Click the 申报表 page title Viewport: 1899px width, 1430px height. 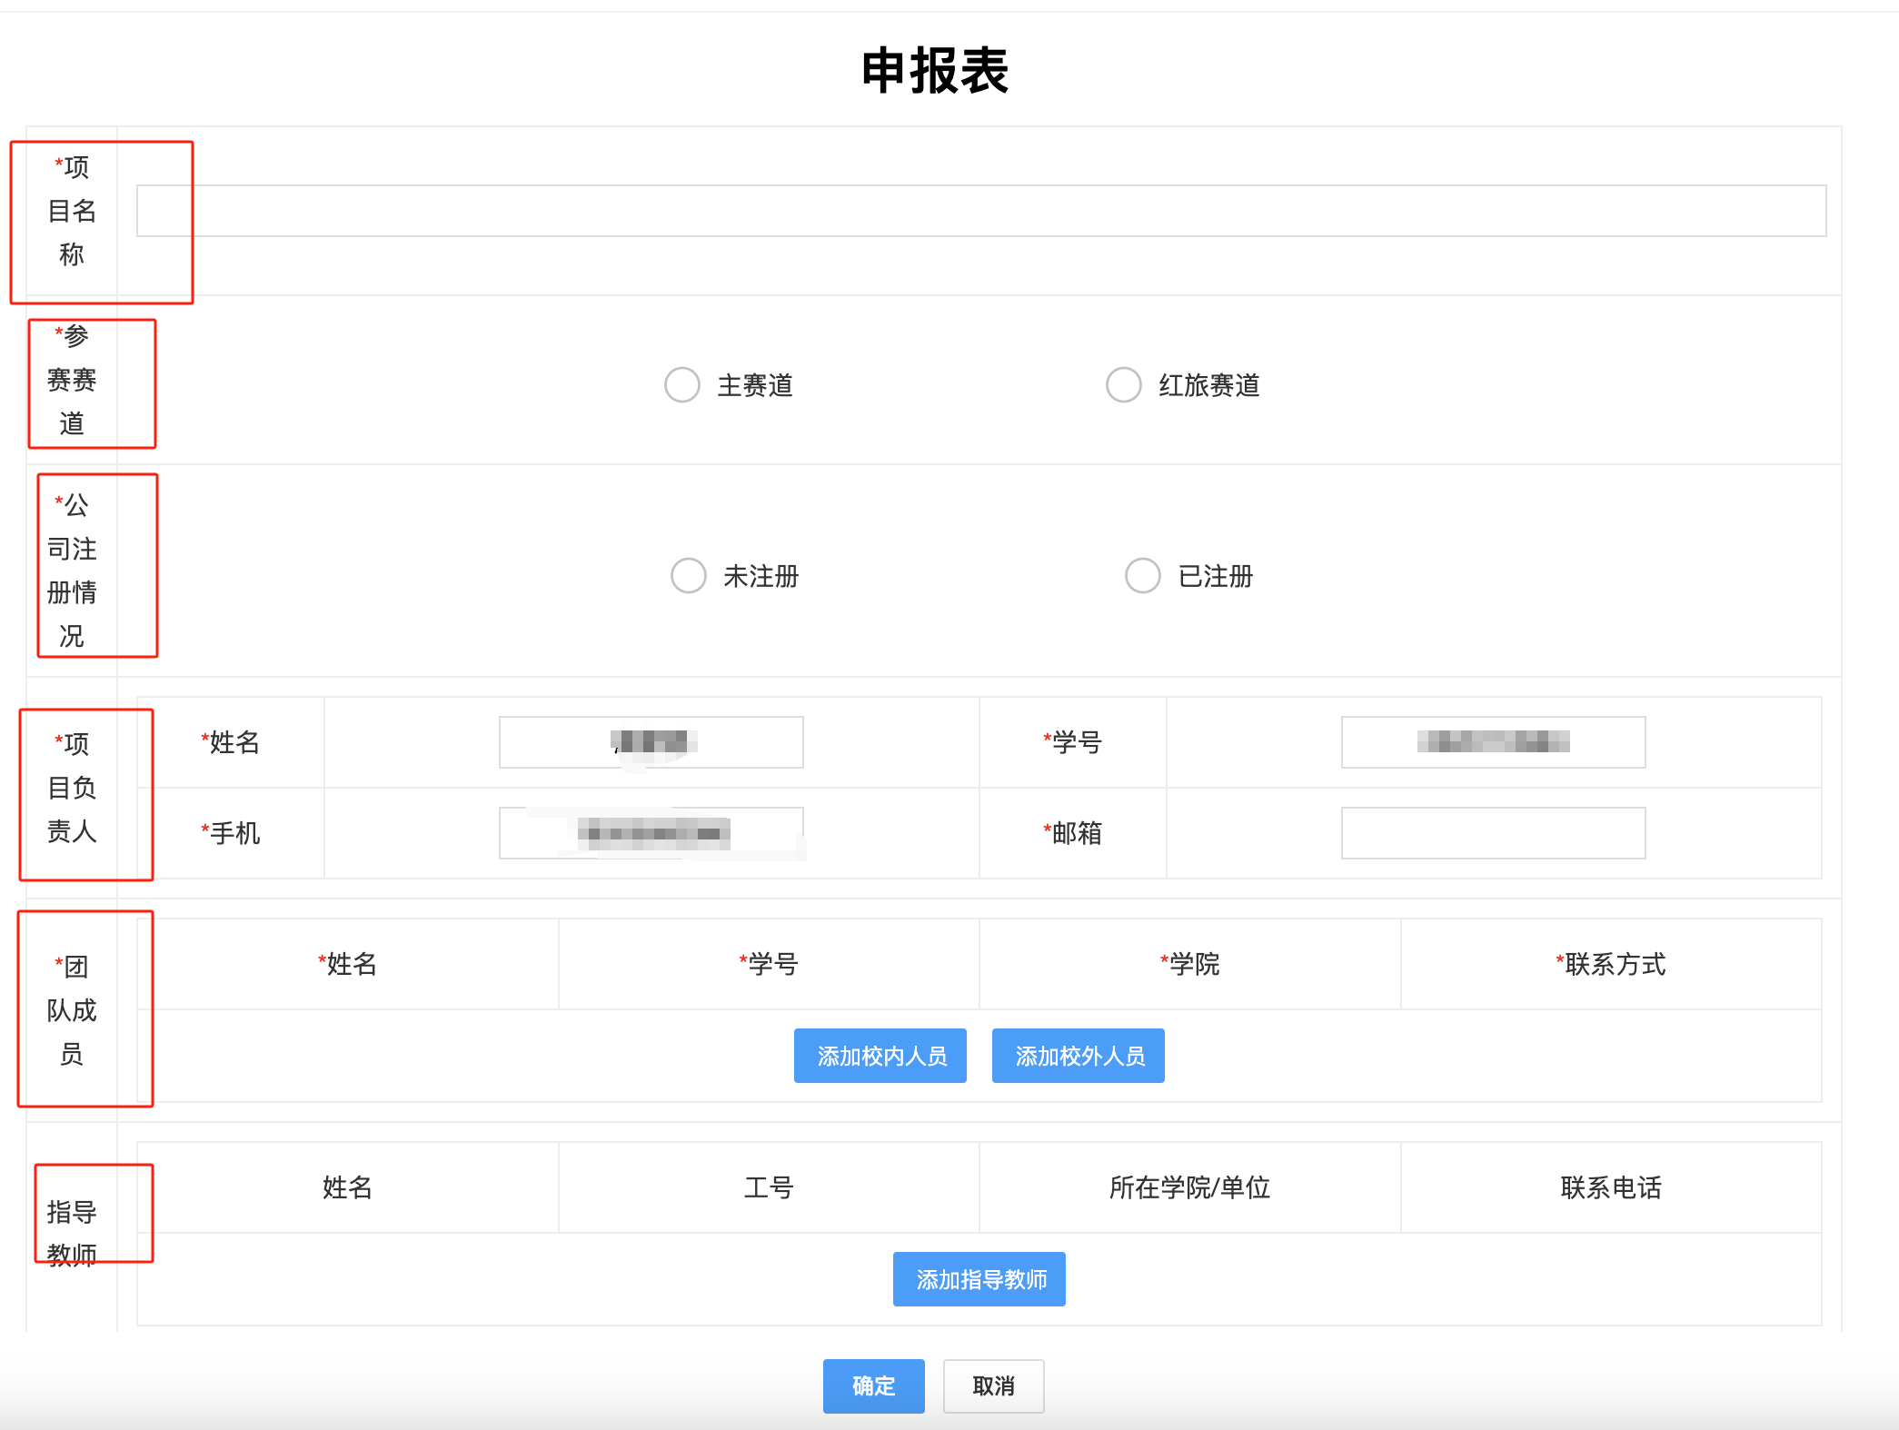coord(935,71)
